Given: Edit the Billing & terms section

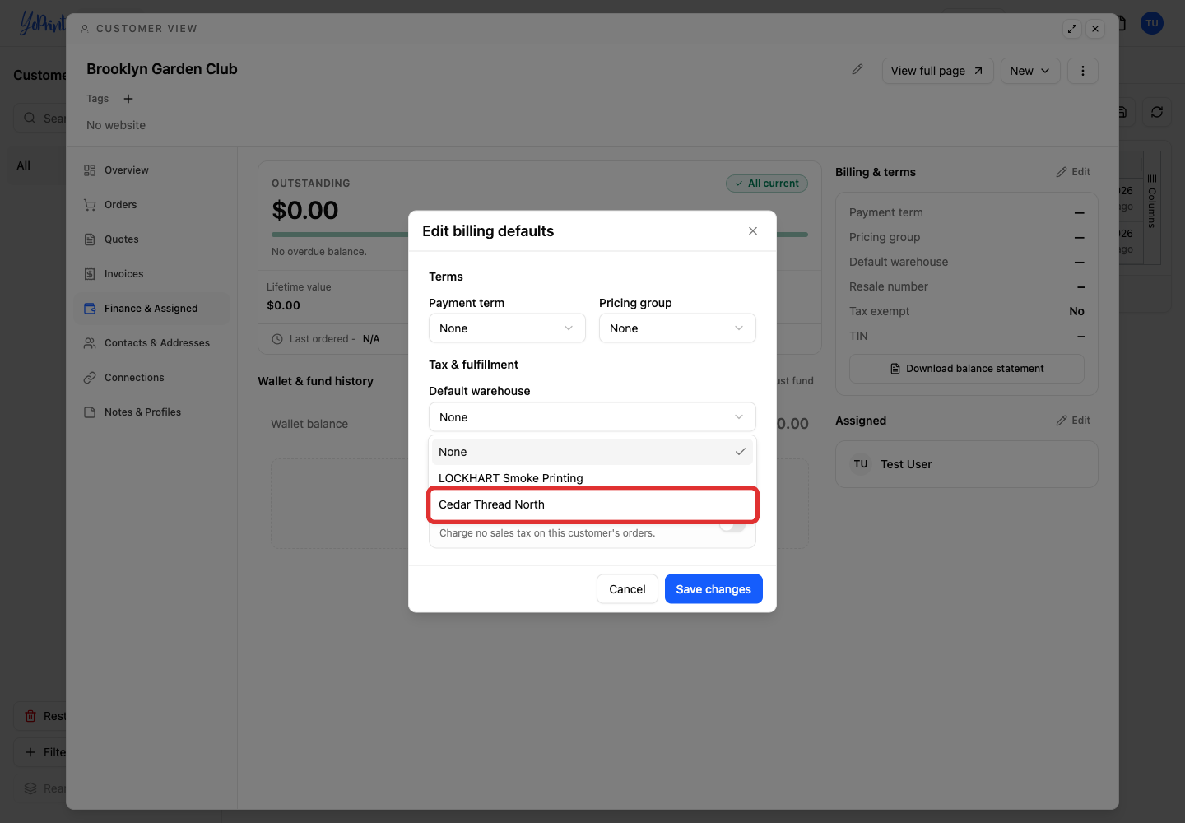Looking at the screenshot, I should [1073, 172].
